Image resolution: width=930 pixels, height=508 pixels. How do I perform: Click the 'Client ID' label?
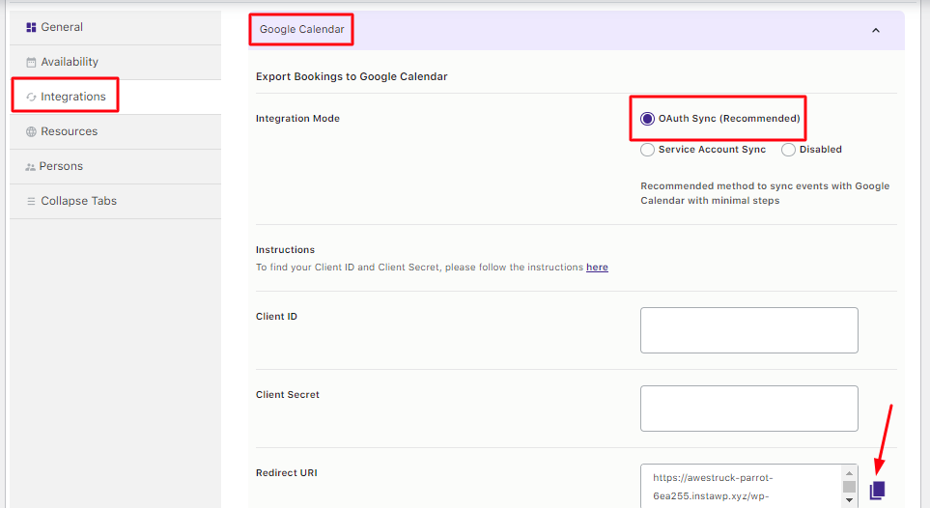click(x=276, y=317)
